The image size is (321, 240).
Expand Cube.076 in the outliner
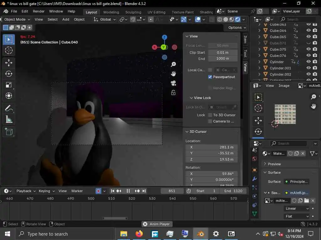[x=259, y=55]
